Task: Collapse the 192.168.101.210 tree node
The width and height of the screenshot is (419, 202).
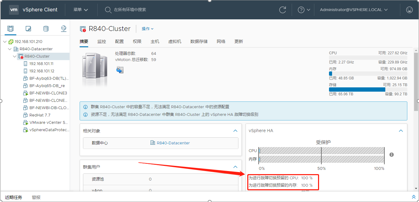Action: point(4,42)
